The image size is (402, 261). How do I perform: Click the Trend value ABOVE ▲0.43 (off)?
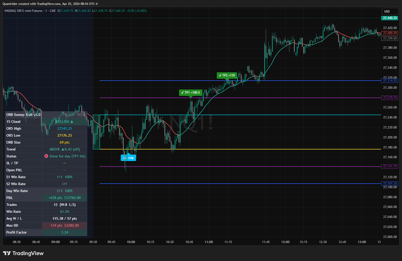click(x=64, y=149)
